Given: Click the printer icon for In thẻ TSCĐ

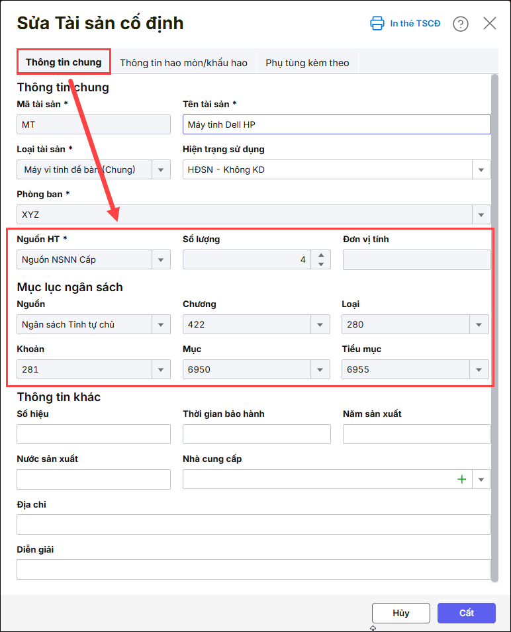Looking at the screenshot, I should click(x=377, y=23).
